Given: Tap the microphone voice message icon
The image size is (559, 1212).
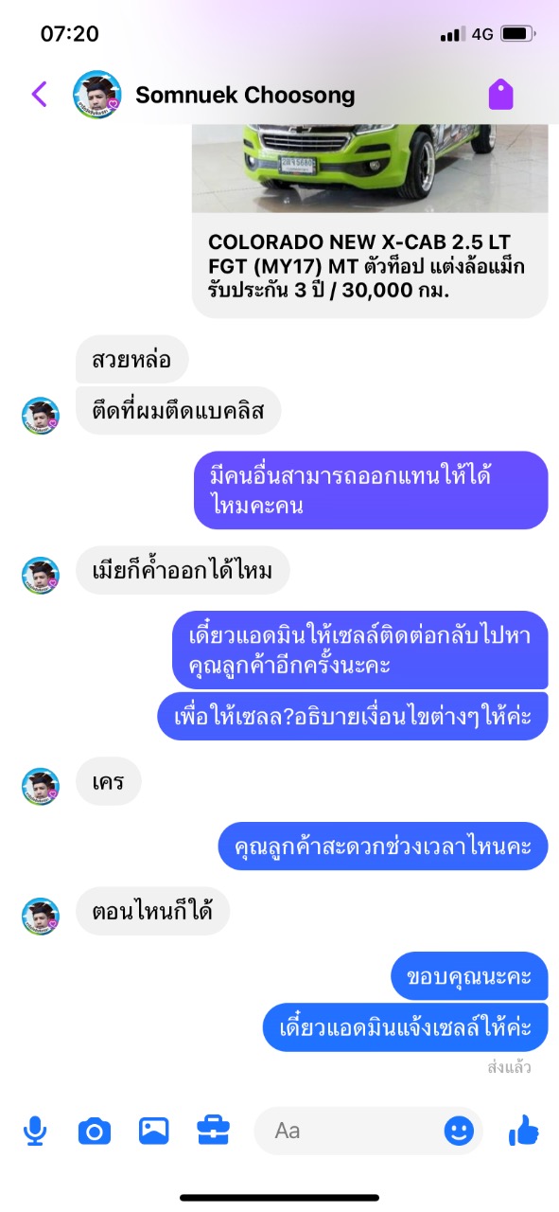Looking at the screenshot, I should pos(36,1131).
